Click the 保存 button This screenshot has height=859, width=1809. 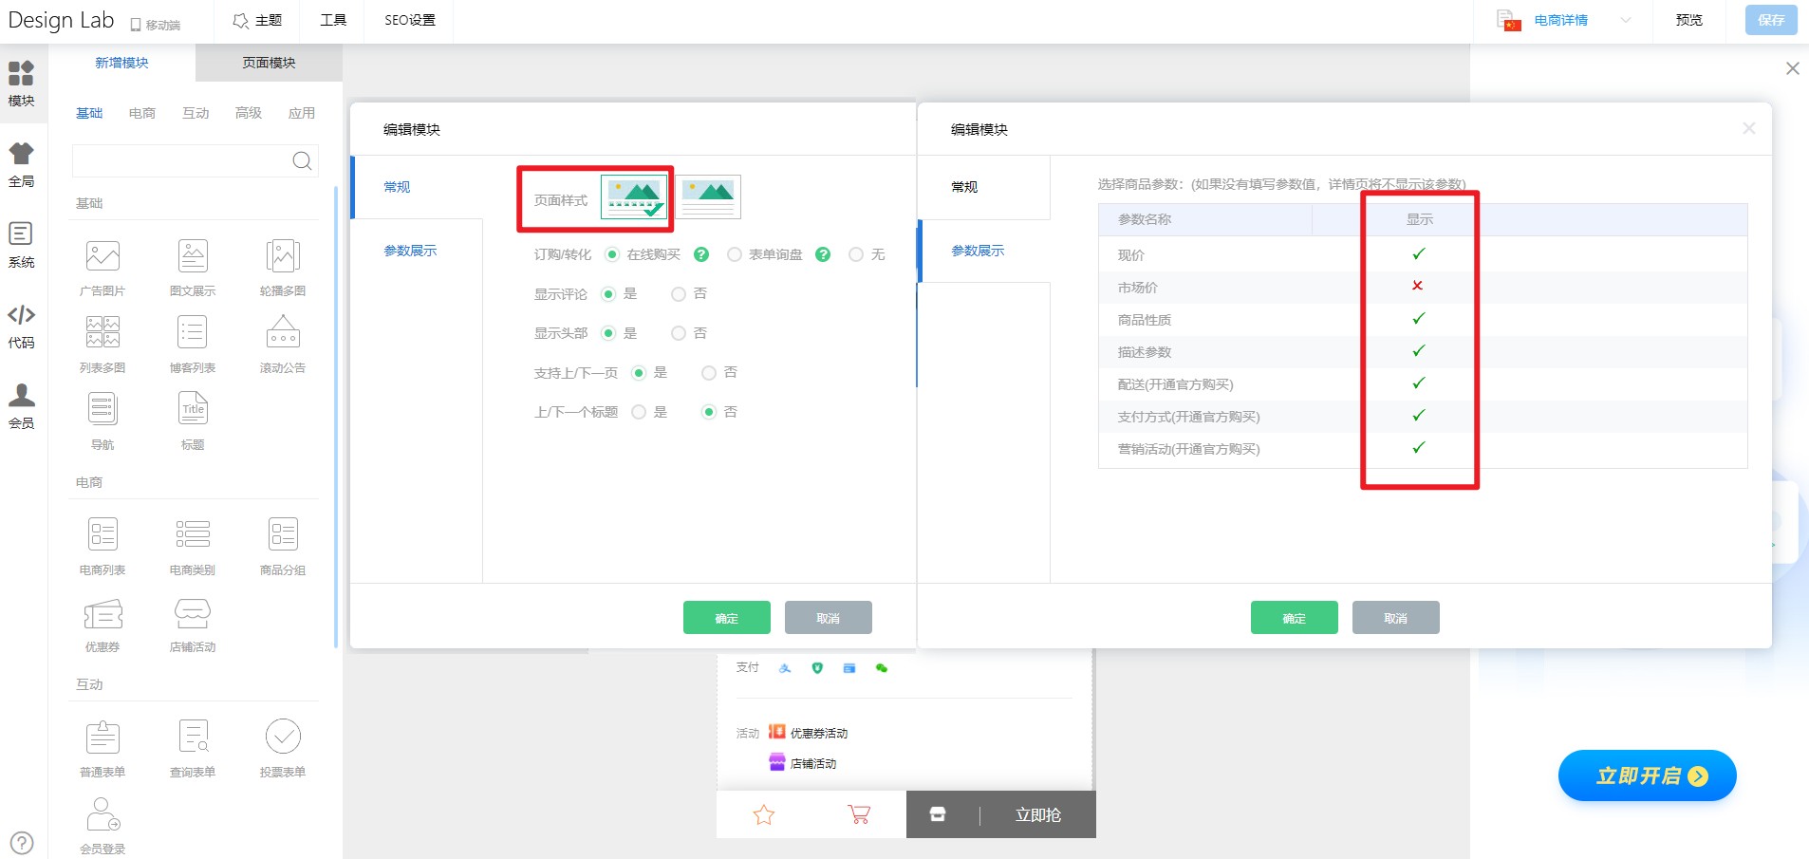pos(1771,20)
